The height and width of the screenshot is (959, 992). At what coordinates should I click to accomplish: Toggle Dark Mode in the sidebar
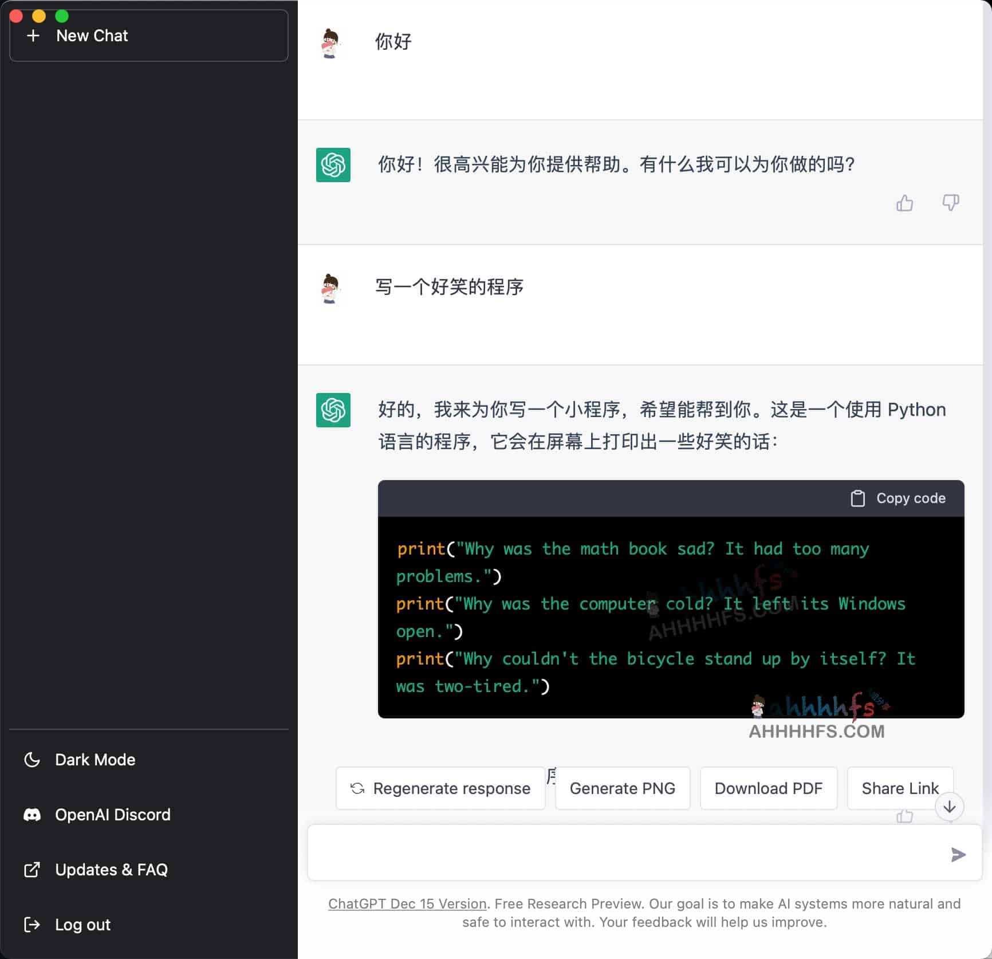[x=95, y=760]
